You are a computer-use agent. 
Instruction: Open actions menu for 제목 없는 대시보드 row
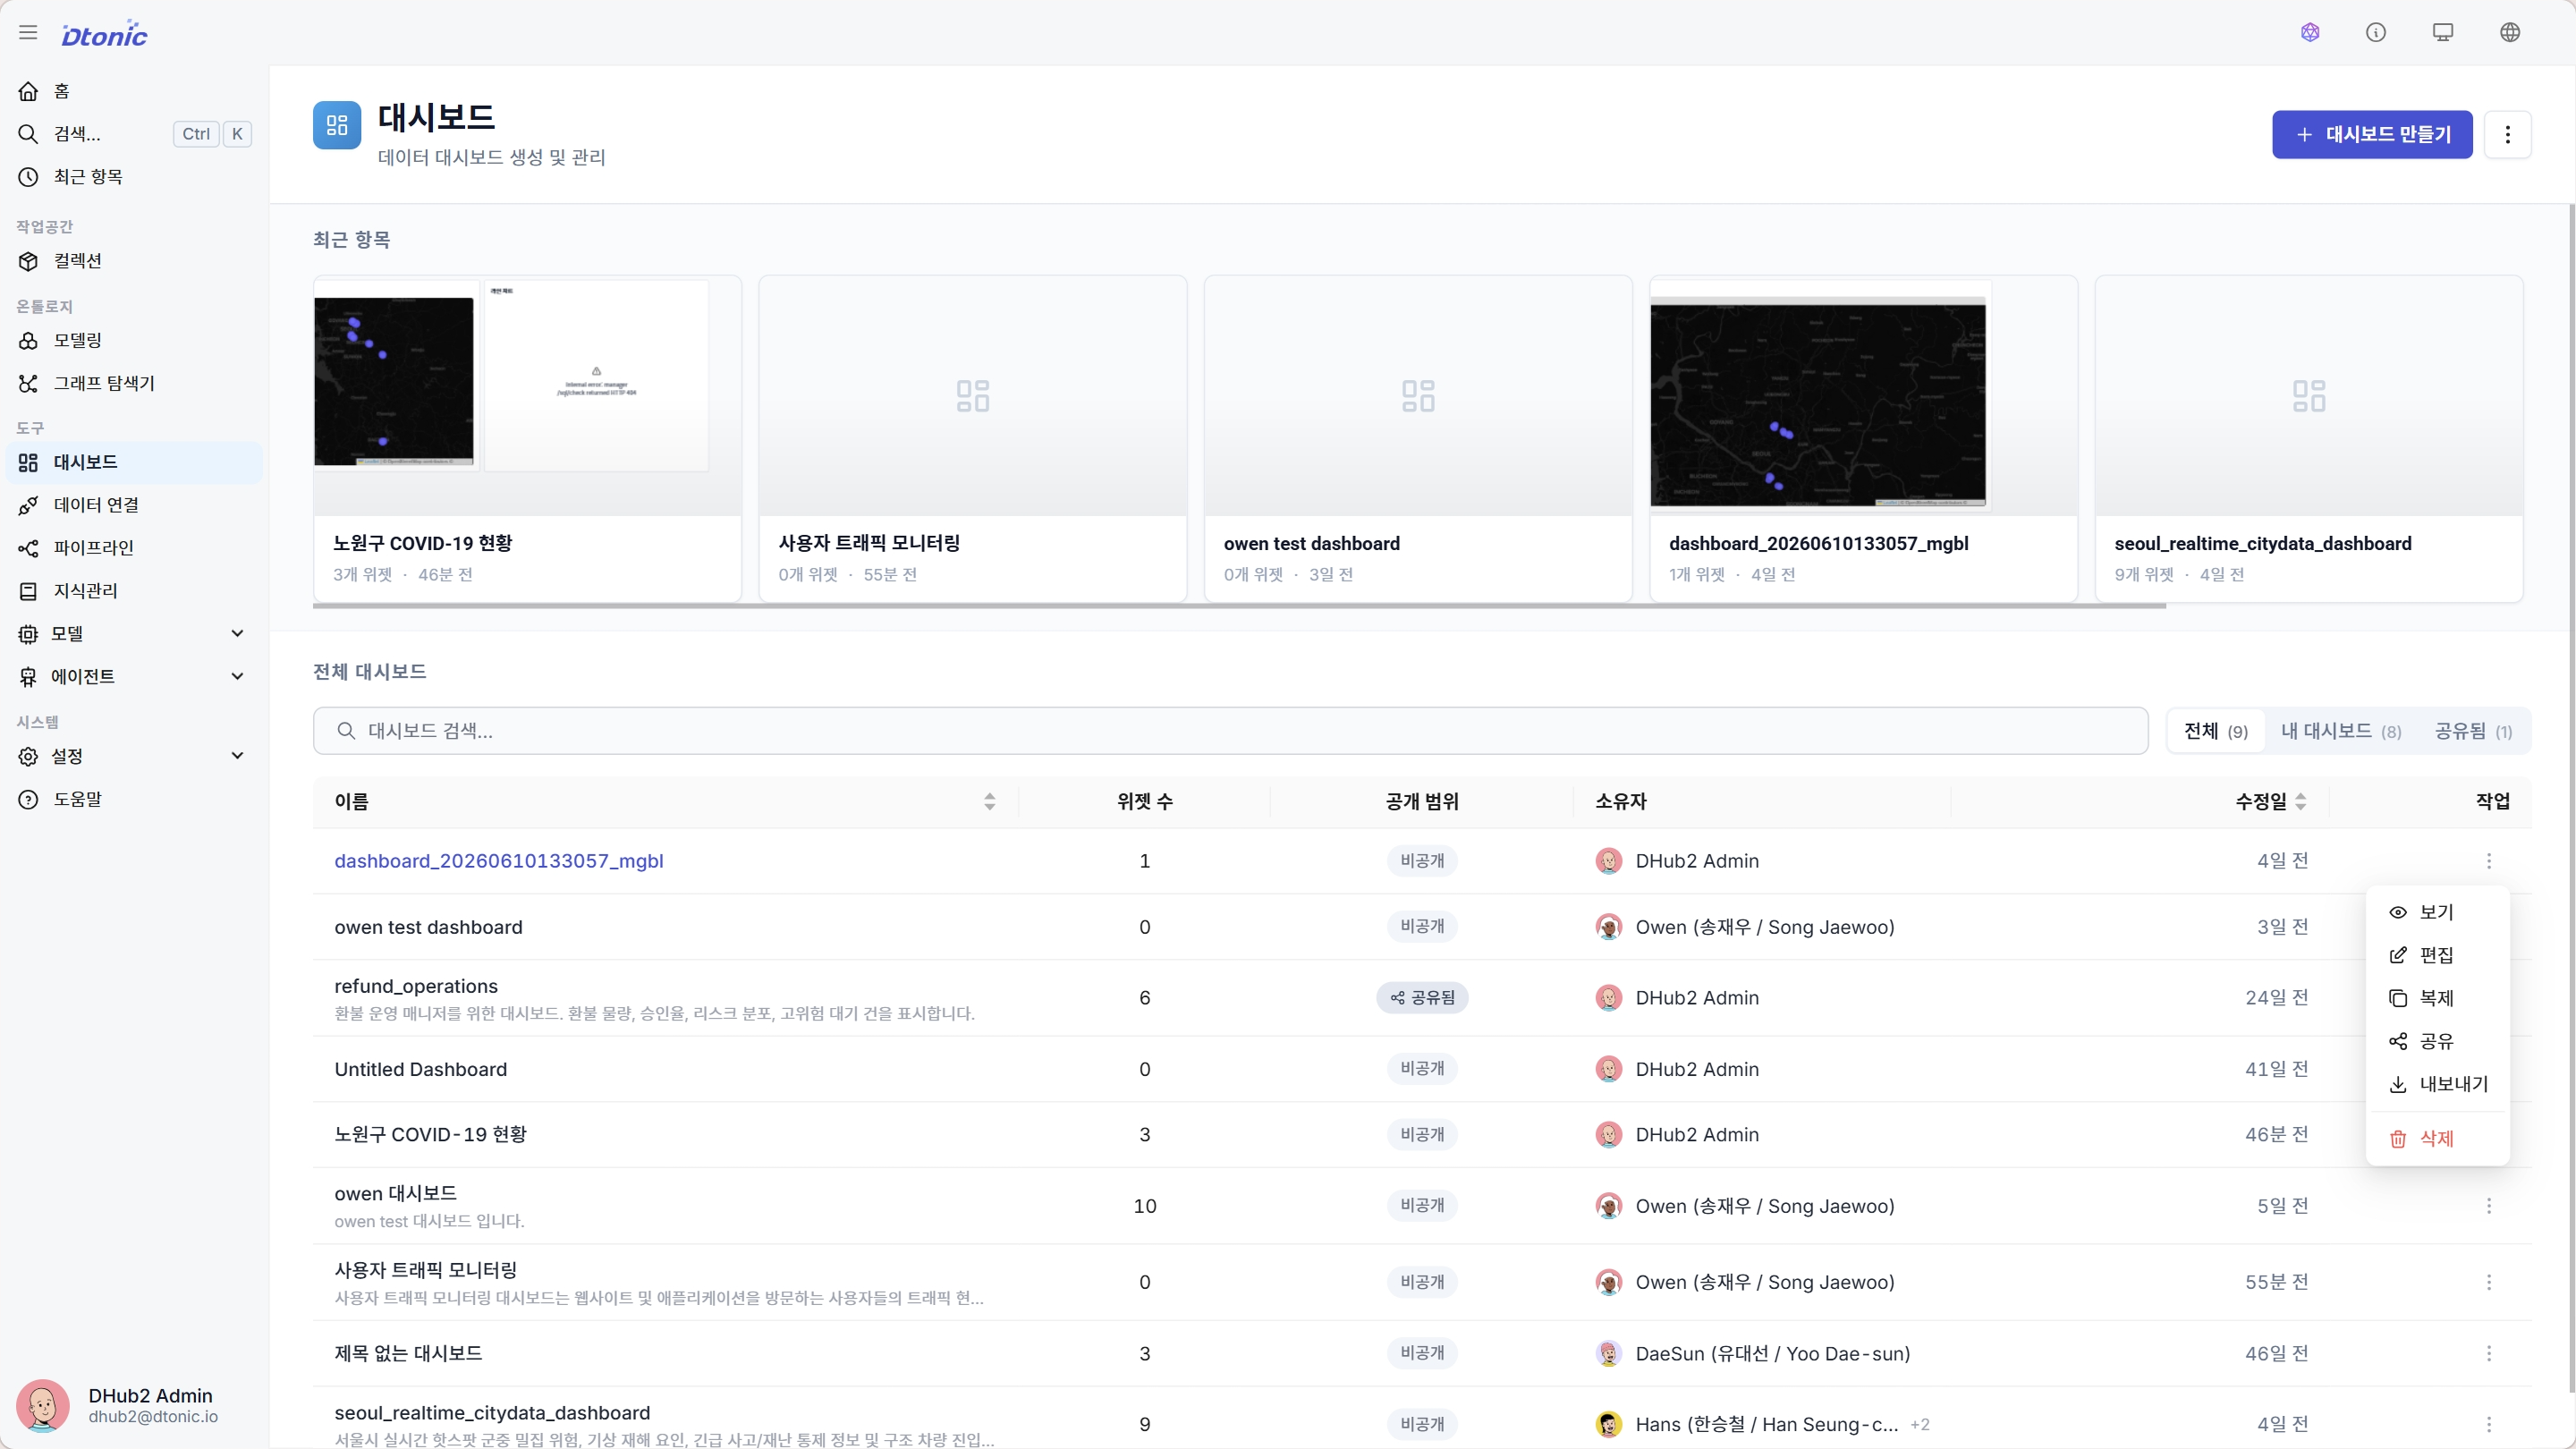2489,1353
